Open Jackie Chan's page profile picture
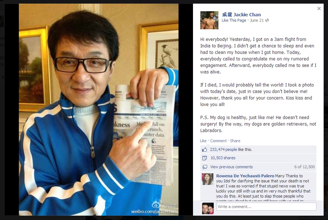 209,20
